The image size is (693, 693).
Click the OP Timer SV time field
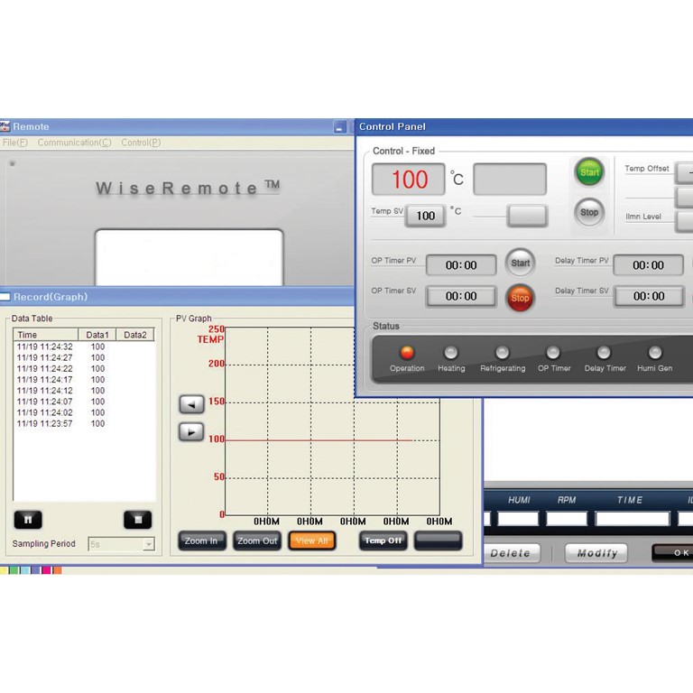coord(461,296)
